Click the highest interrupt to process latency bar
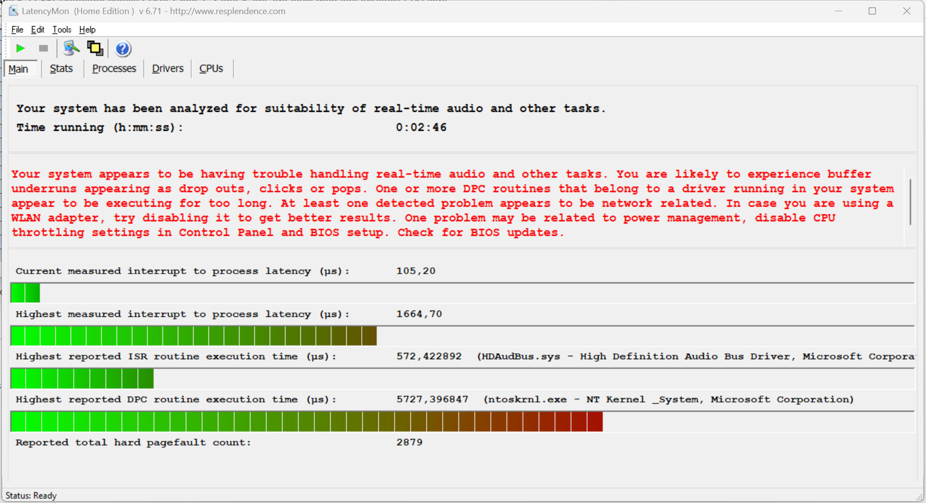 click(x=193, y=336)
